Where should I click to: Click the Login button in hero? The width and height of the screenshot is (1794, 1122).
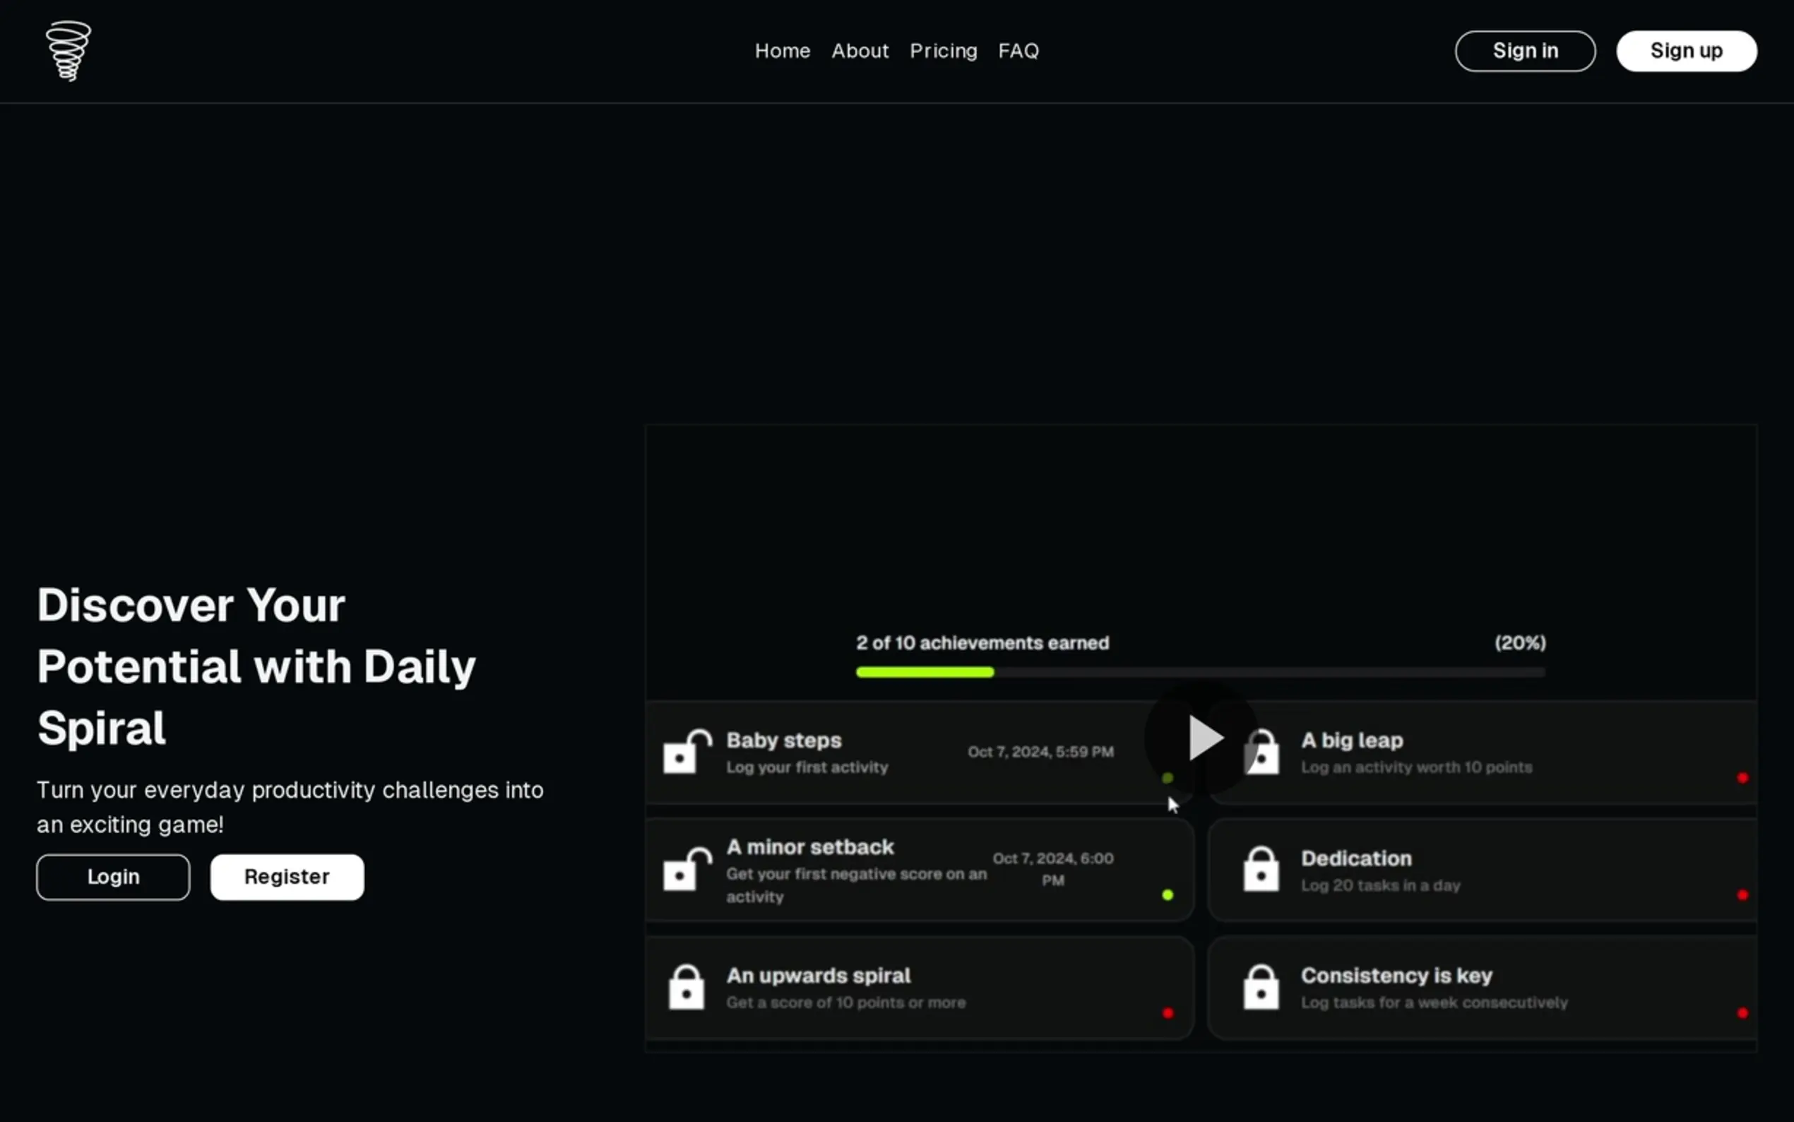coord(114,877)
